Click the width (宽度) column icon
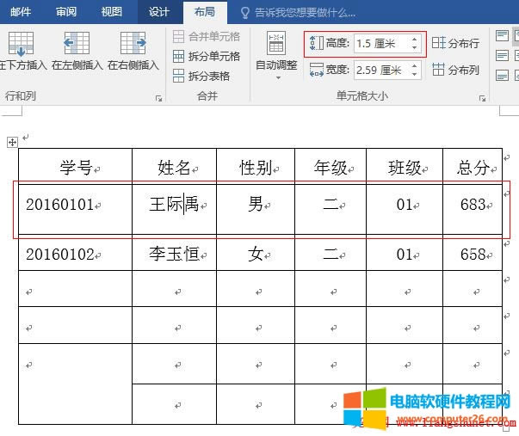The height and width of the screenshot is (436, 519). (x=316, y=70)
